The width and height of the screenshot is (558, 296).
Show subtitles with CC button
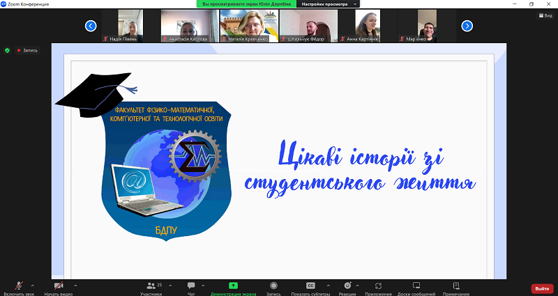(x=310, y=288)
